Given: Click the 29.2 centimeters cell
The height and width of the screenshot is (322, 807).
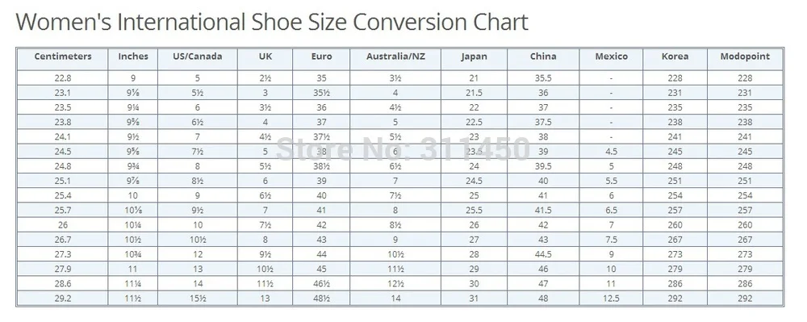Looking at the screenshot, I should [x=63, y=299].
